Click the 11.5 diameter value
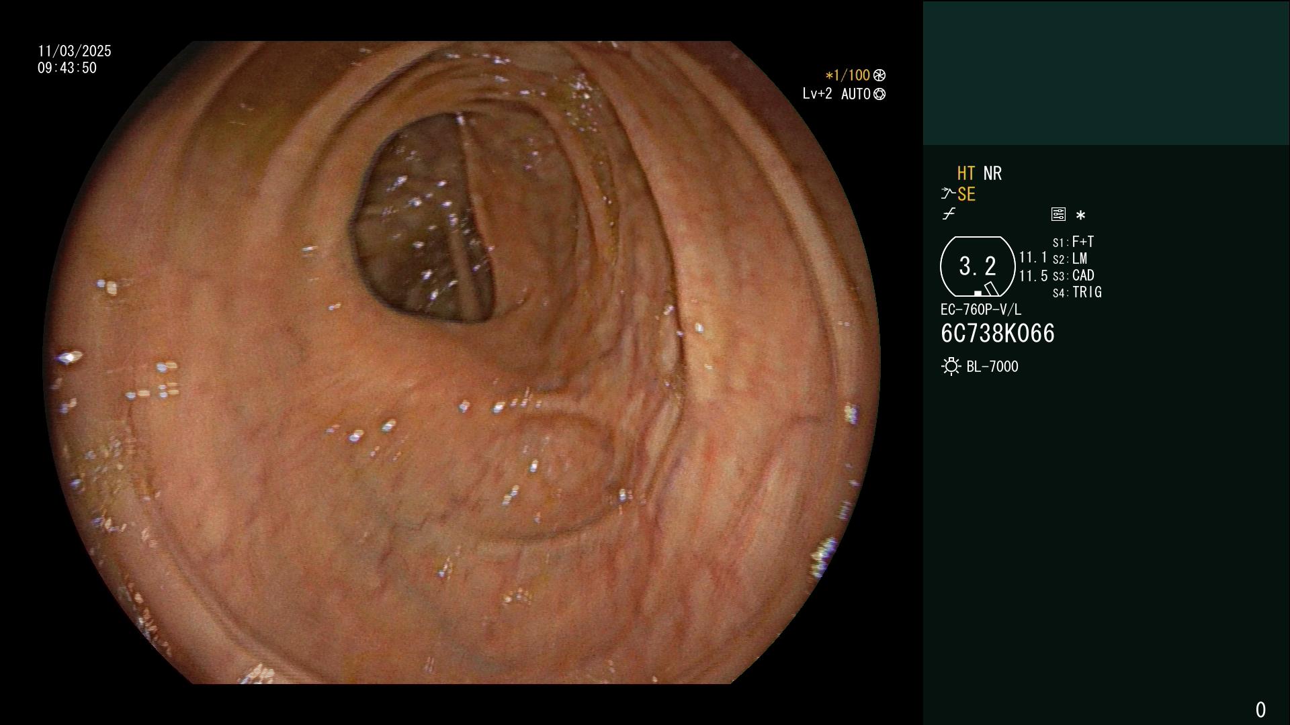Image resolution: width=1290 pixels, height=725 pixels. tap(1033, 276)
